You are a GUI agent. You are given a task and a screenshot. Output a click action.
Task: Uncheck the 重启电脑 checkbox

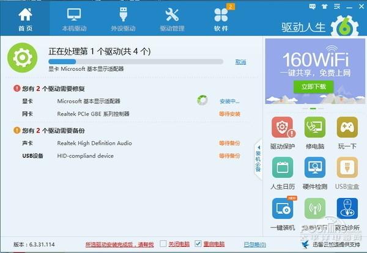(x=198, y=244)
